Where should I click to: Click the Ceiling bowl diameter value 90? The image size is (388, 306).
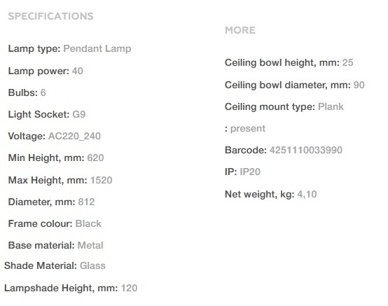click(359, 85)
